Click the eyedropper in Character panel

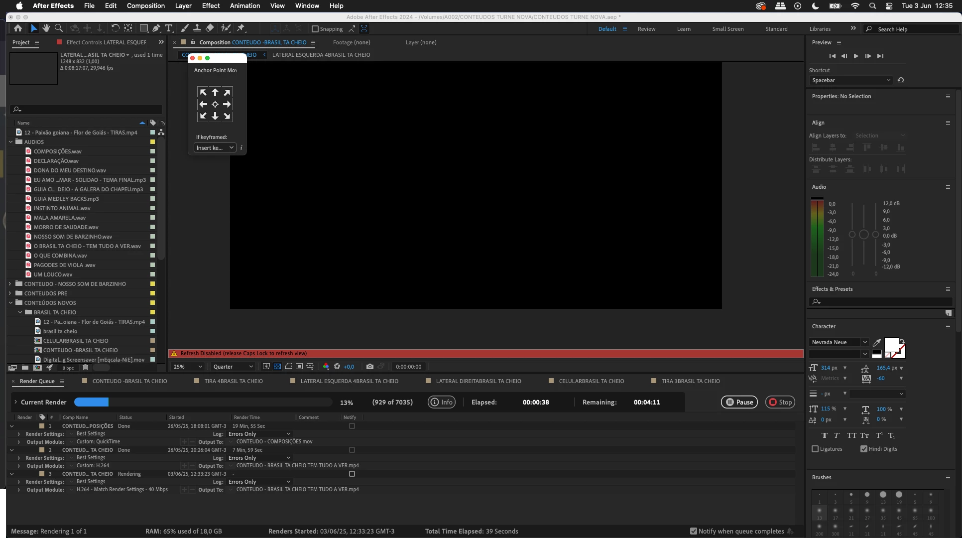877,342
